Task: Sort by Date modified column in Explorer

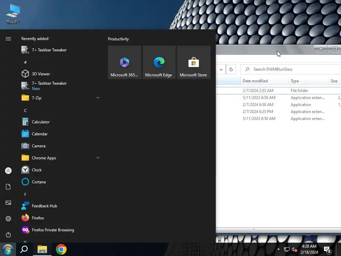Action: [x=264, y=81]
